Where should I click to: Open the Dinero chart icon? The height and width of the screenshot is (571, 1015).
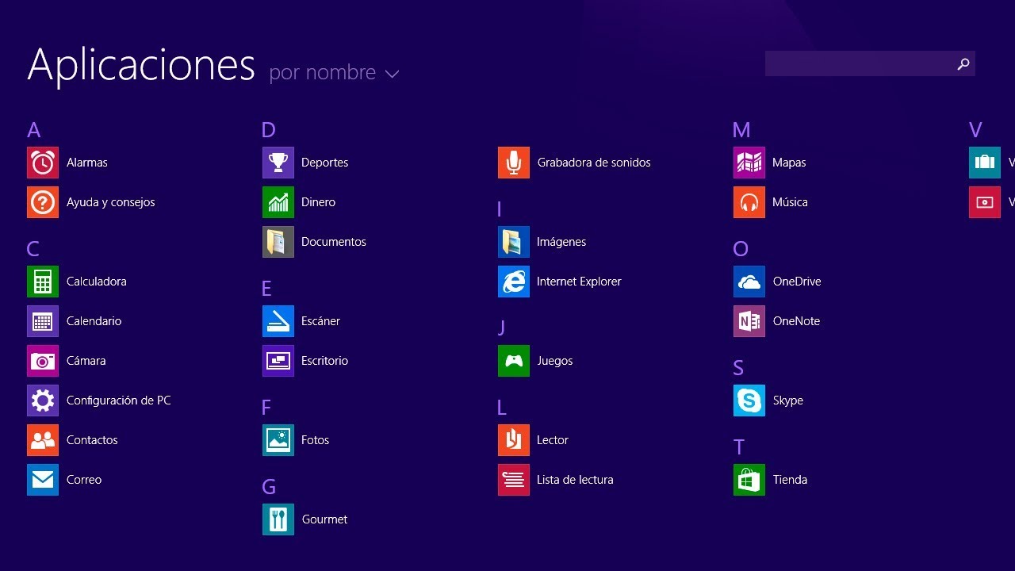[x=278, y=202]
